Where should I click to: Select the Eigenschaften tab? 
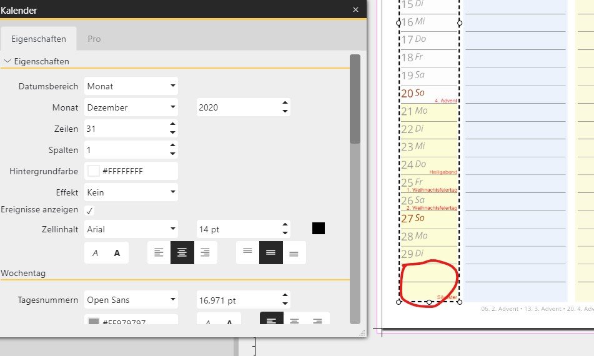pos(39,39)
